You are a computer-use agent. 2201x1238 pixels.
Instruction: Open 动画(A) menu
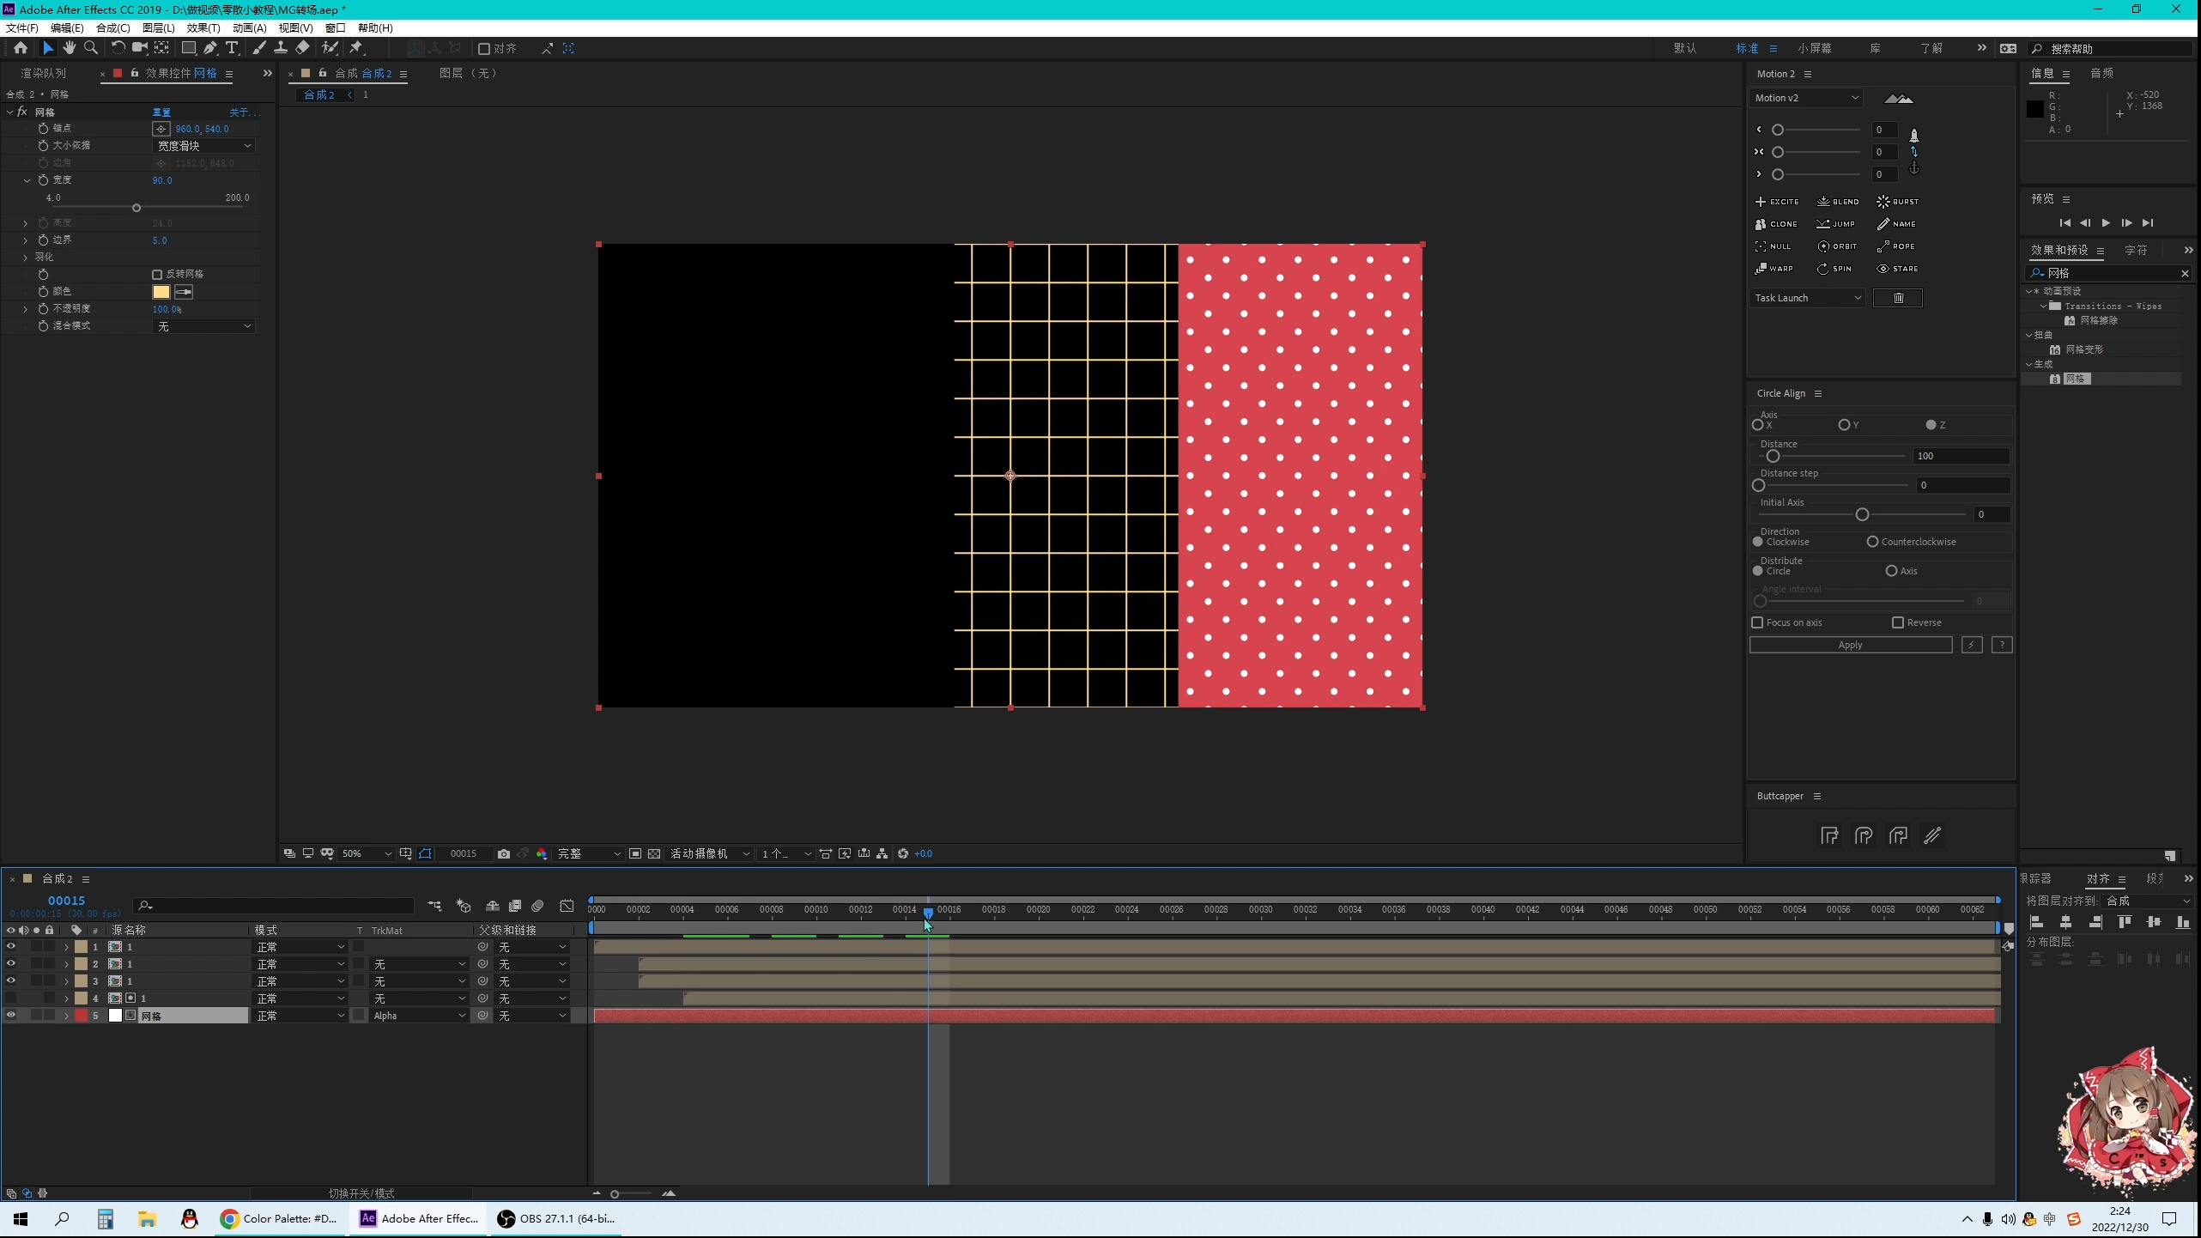pyautogui.click(x=249, y=27)
